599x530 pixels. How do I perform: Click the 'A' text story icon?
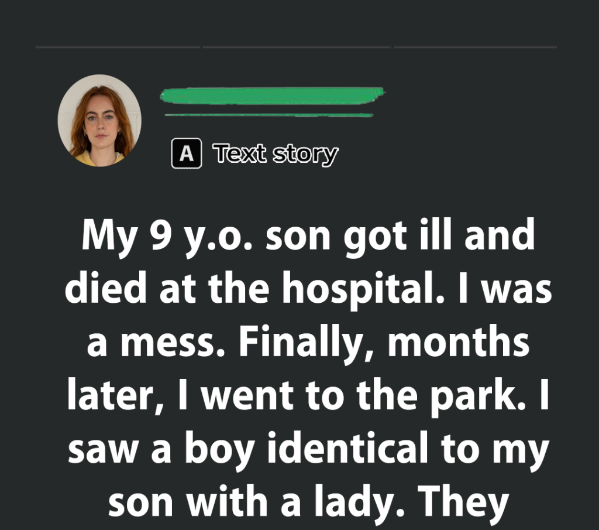[186, 154]
